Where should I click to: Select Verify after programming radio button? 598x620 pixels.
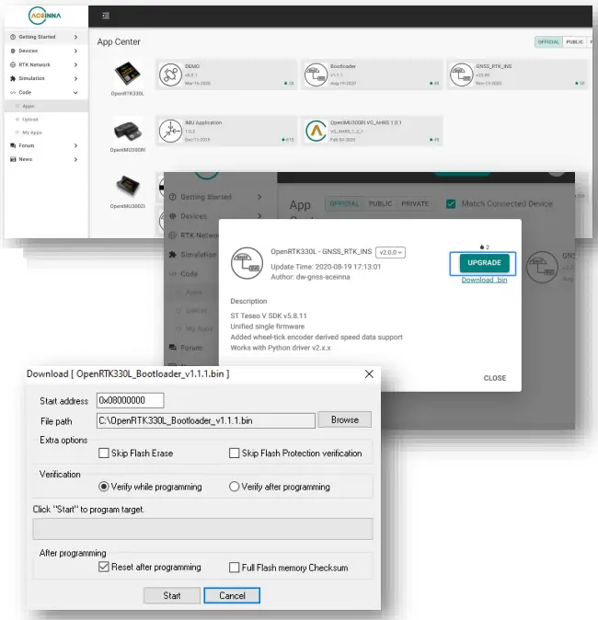click(234, 487)
